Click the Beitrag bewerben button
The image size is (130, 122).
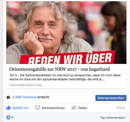click(111, 98)
